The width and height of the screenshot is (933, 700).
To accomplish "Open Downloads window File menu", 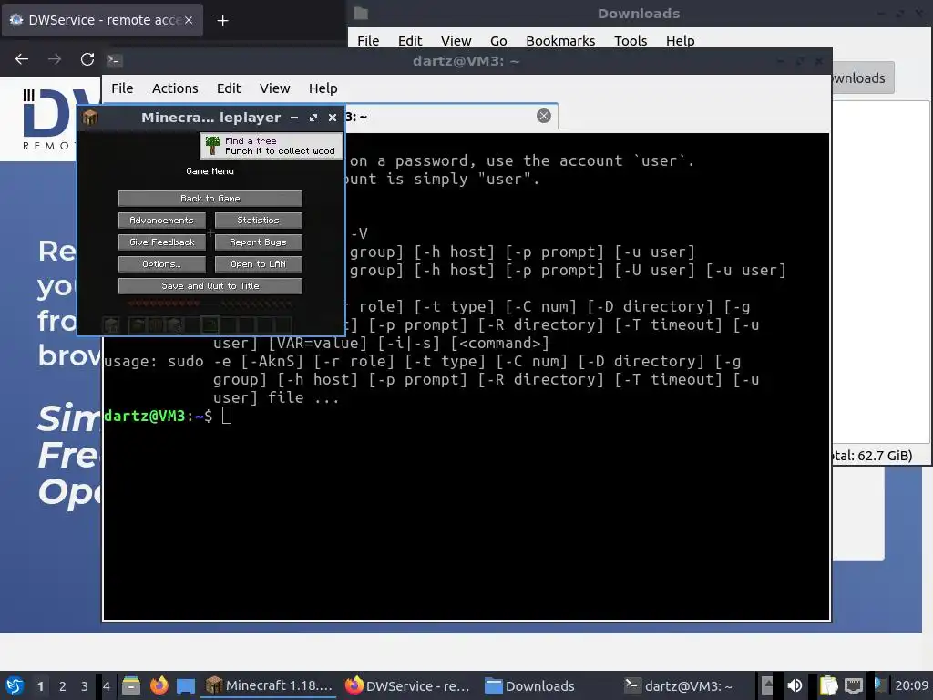I will (368, 40).
